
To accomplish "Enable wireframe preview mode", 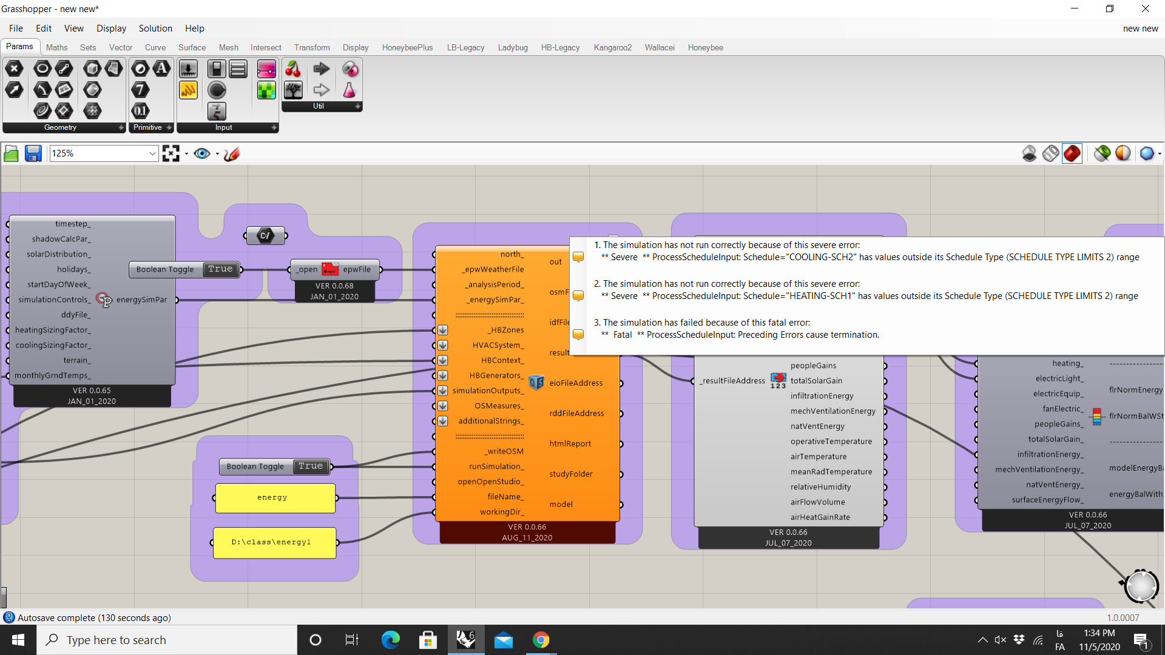I will click(x=1051, y=153).
